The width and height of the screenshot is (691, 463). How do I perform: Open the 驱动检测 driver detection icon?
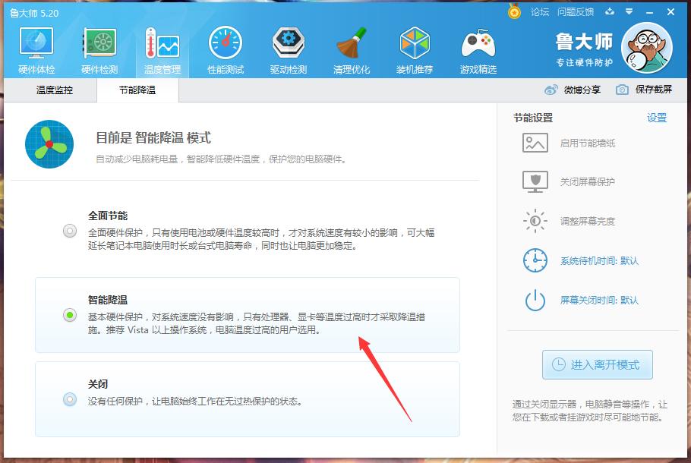pos(289,43)
